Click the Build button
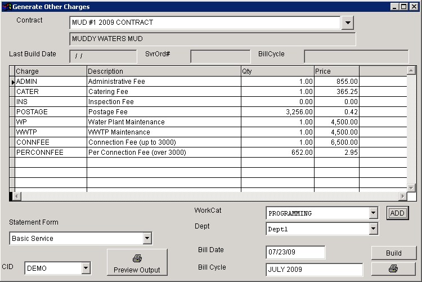The height and width of the screenshot is (282, 422). (x=393, y=253)
